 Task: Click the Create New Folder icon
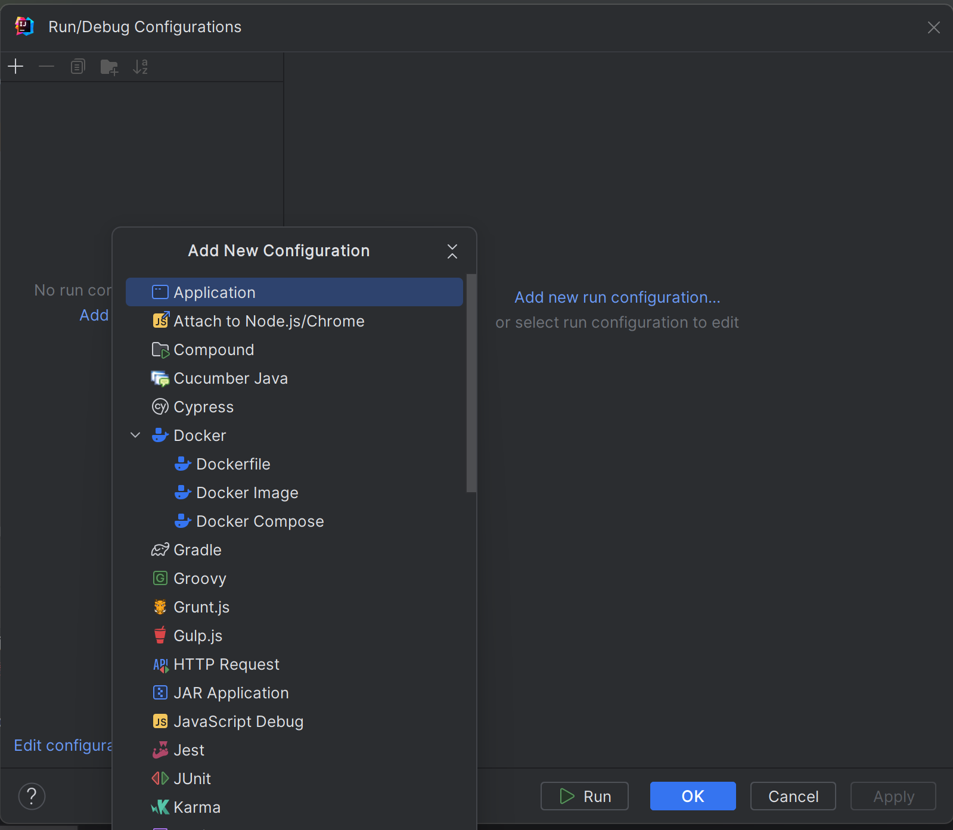tap(109, 67)
